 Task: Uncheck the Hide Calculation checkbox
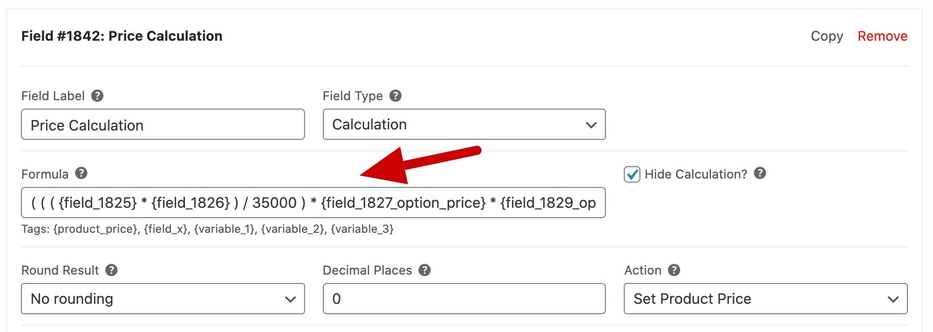point(632,174)
